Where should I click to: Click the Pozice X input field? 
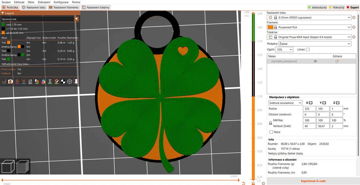309,109
